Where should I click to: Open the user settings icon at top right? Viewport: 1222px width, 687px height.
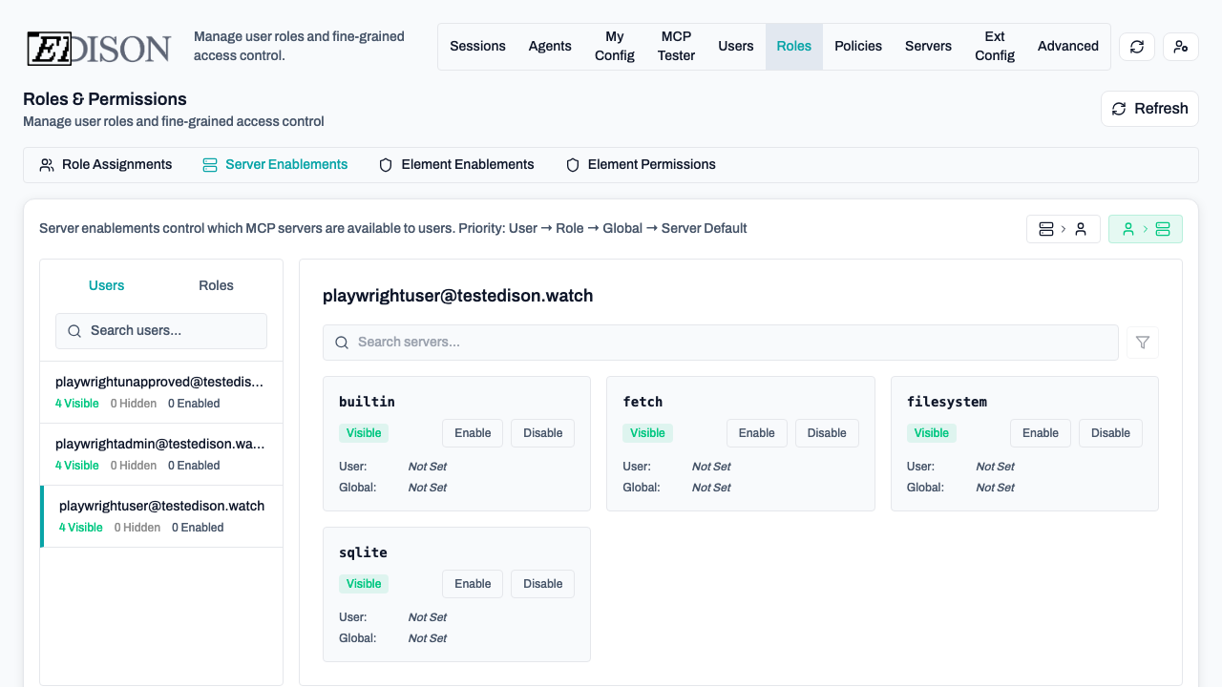(x=1181, y=47)
